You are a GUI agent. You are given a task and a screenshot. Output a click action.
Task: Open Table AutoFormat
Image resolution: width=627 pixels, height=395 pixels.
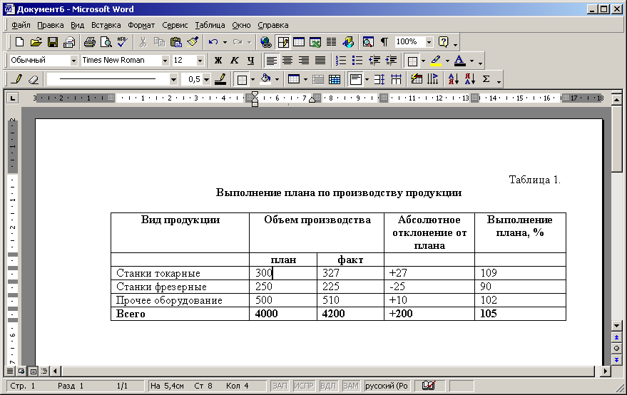(x=417, y=79)
